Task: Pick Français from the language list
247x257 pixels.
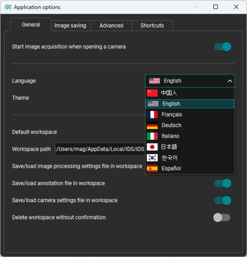Action: (190, 115)
